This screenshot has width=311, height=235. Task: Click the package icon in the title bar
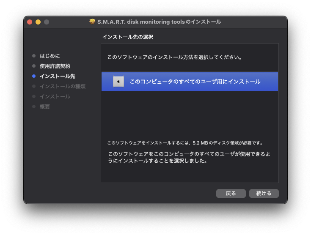(x=92, y=22)
